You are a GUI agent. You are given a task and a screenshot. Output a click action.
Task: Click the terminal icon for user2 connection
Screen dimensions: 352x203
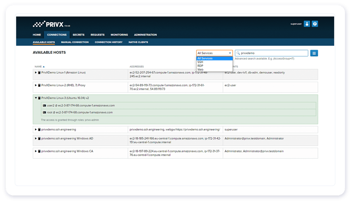tap(44, 106)
